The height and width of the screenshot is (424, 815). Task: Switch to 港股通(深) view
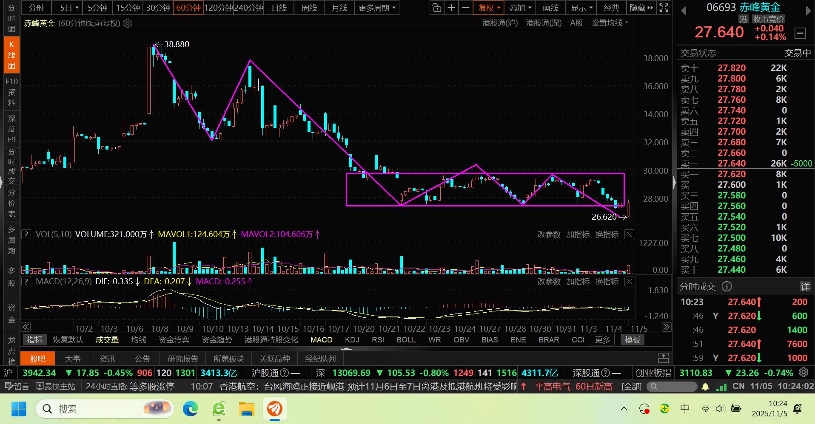tap(544, 23)
